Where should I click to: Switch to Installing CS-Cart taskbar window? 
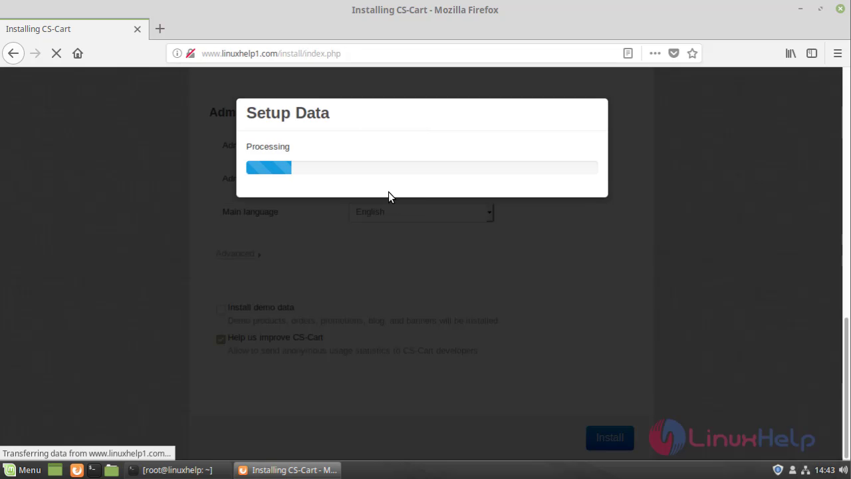click(x=288, y=470)
